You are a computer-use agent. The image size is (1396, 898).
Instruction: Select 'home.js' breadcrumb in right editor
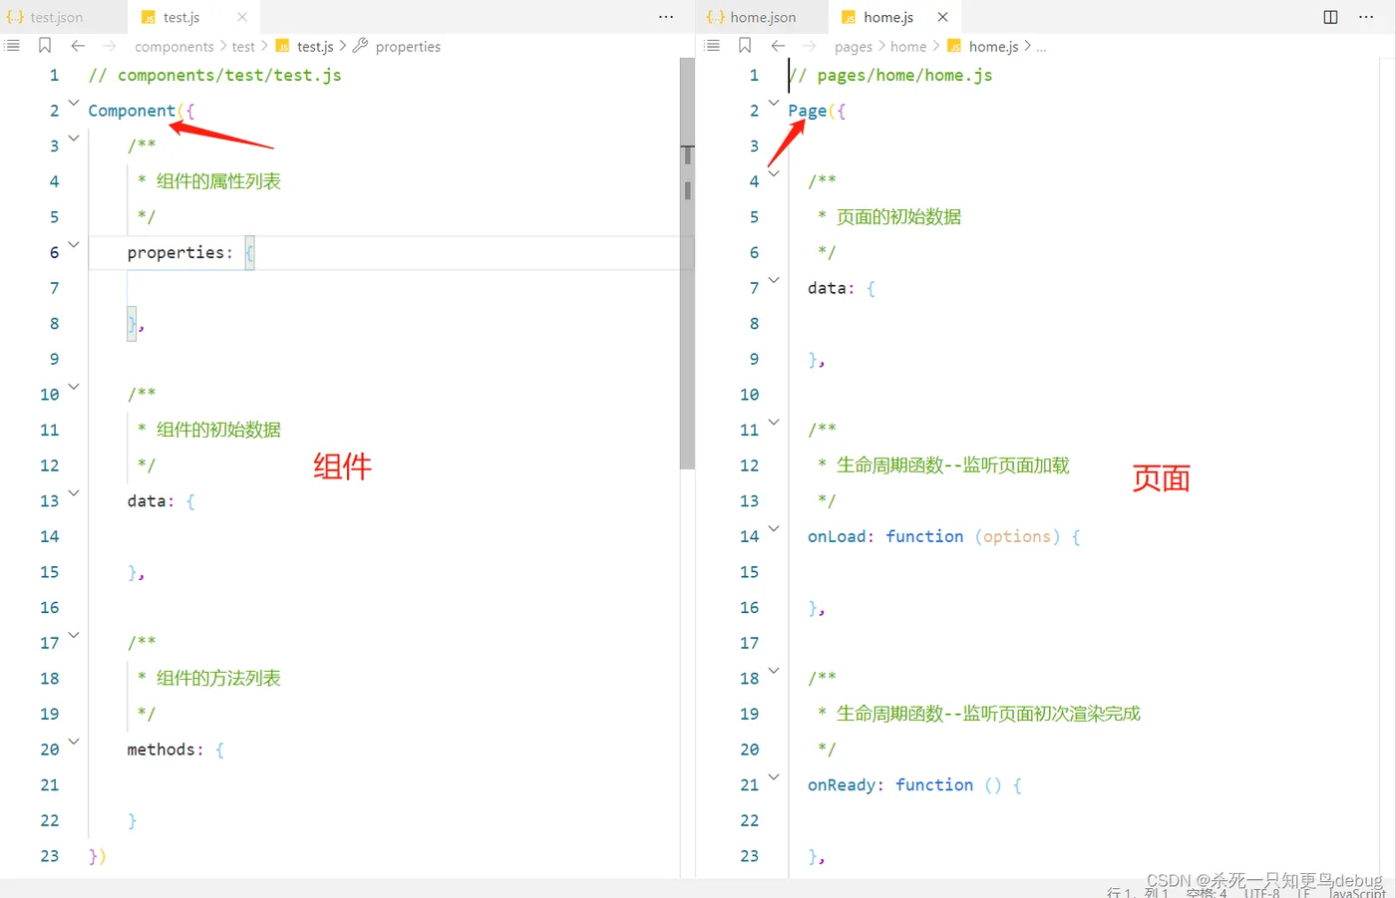[x=994, y=47]
